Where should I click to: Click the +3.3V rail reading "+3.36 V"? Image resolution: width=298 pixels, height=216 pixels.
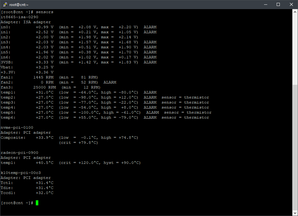(x=45, y=73)
